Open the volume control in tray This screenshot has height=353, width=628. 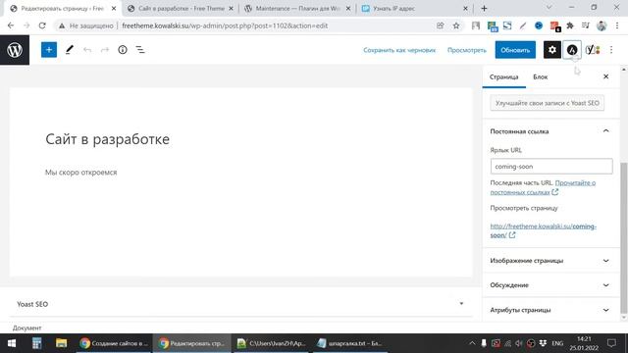coord(519,343)
